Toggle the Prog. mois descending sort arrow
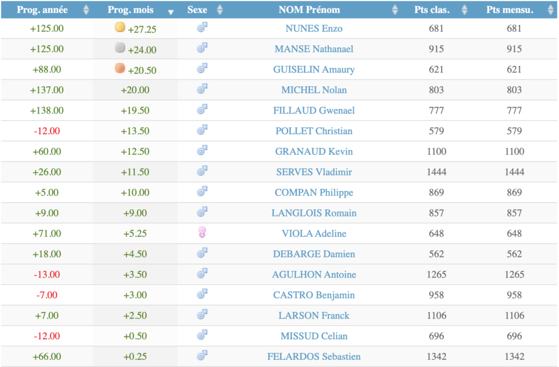Image resolution: width=559 pixels, height=367 pixels. 171,11
